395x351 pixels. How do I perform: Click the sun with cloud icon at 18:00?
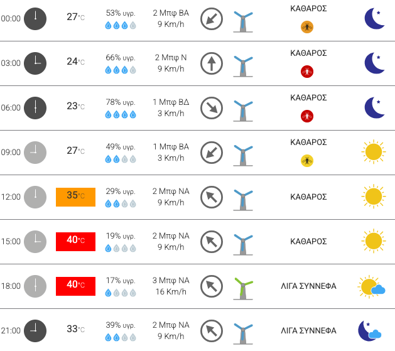pyautogui.click(x=371, y=286)
